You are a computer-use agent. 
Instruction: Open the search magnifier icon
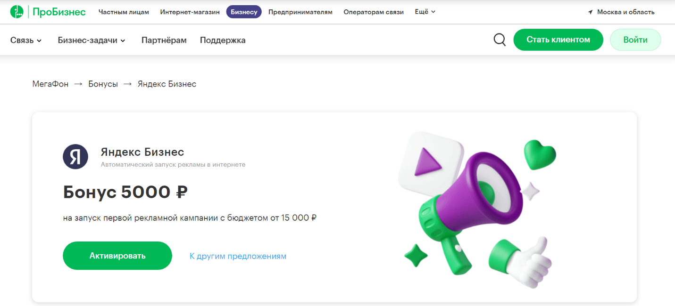(500, 40)
